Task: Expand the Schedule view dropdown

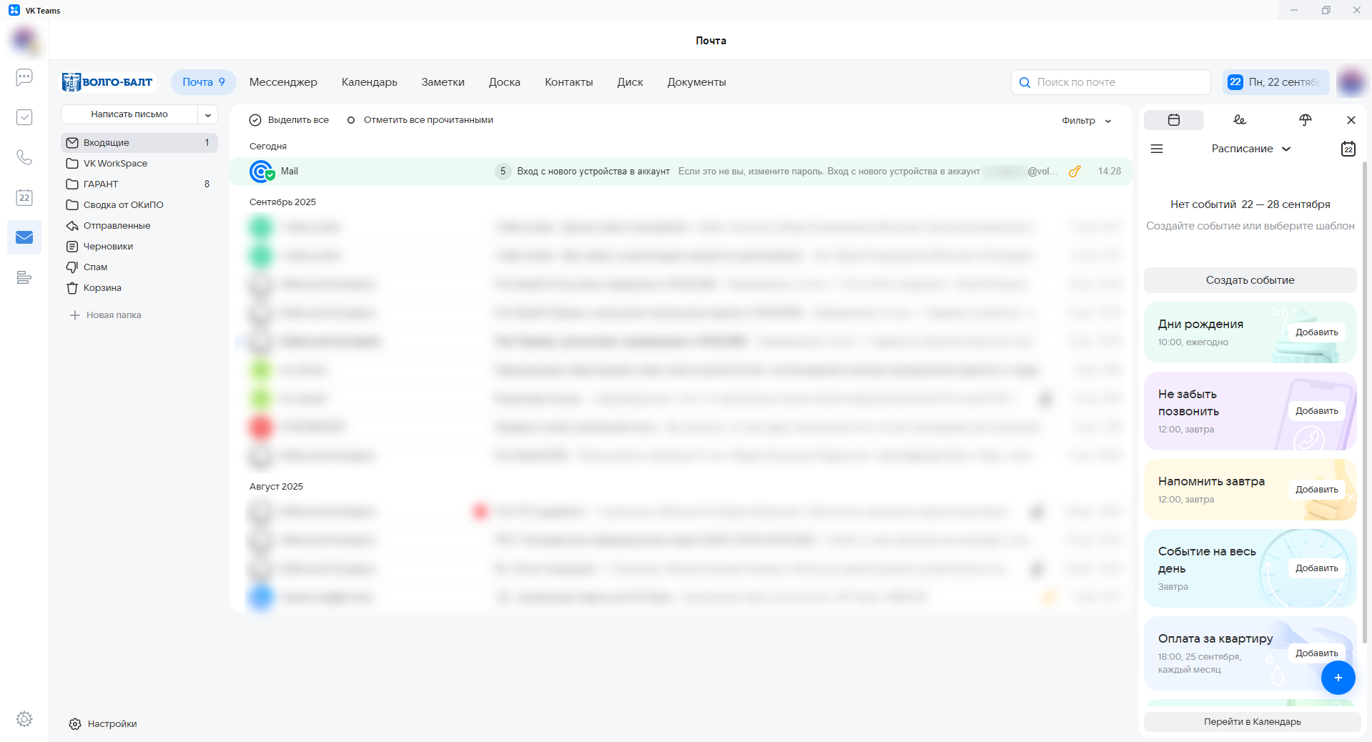Action: tap(1250, 149)
